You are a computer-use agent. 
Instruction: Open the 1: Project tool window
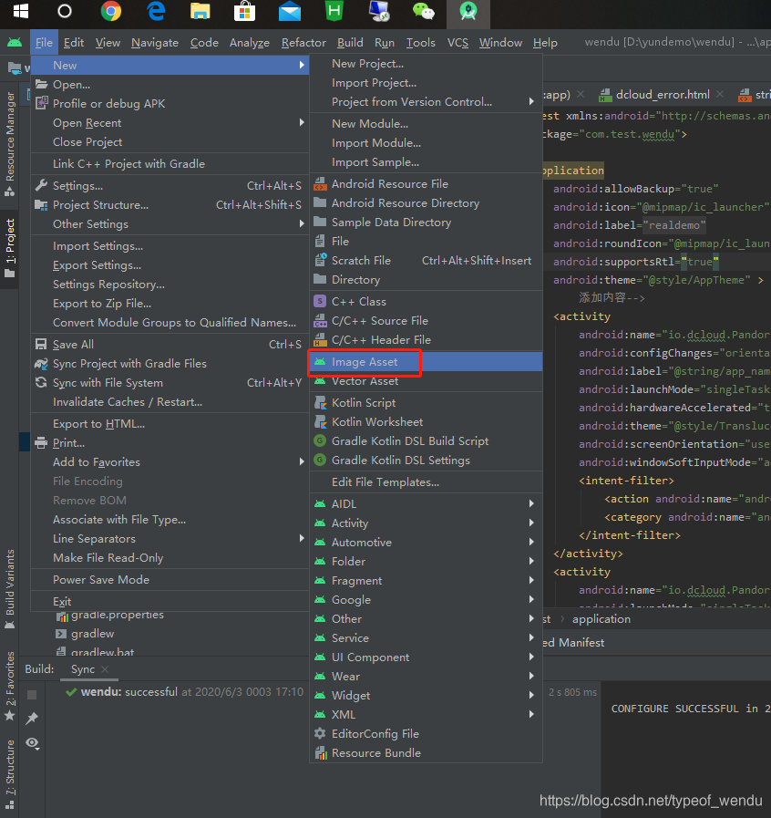pos(10,248)
